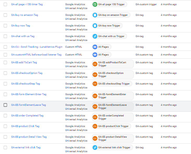This screenshot has width=191, height=154.
Task: Click link icon of GA-external link click Trigger
Action: point(95,148)
